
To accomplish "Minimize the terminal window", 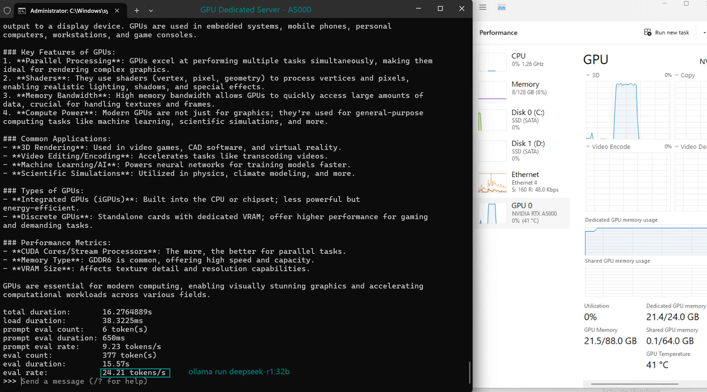I will 418,9.
